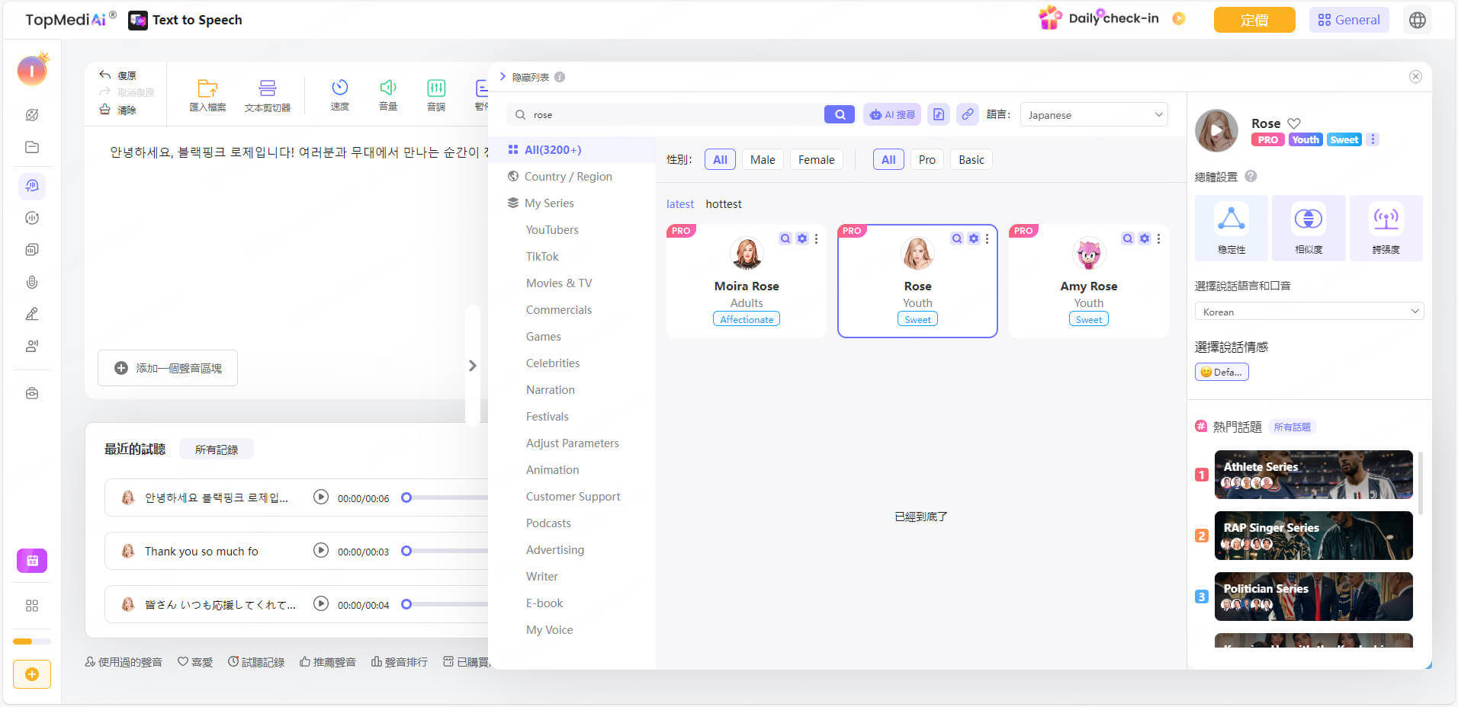Click the purple calendar icon in sidebar
The image size is (1458, 707).
(x=32, y=561)
